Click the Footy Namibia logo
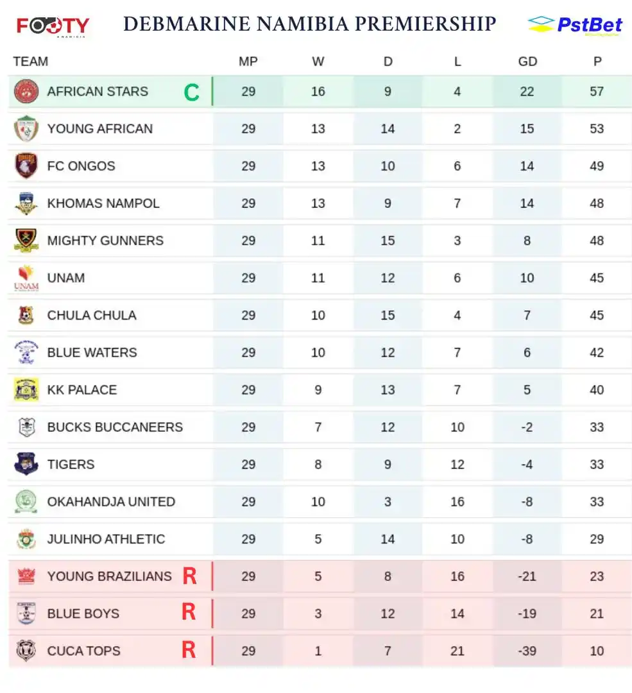The width and height of the screenshot is (632, 693). [x=53, y=26]
